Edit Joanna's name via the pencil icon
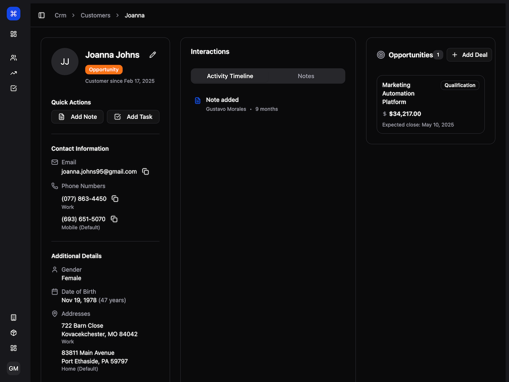The width and height of the screenshot is (509, 382). pyautogui.click(x=152, y=54)
